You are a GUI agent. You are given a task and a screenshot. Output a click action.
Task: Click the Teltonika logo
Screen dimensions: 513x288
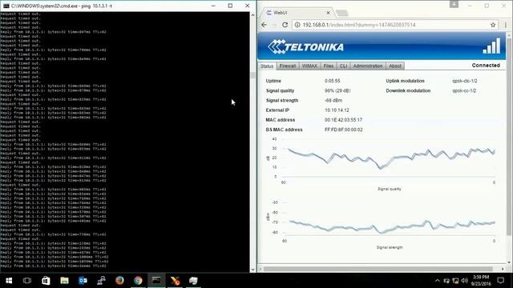305,47
